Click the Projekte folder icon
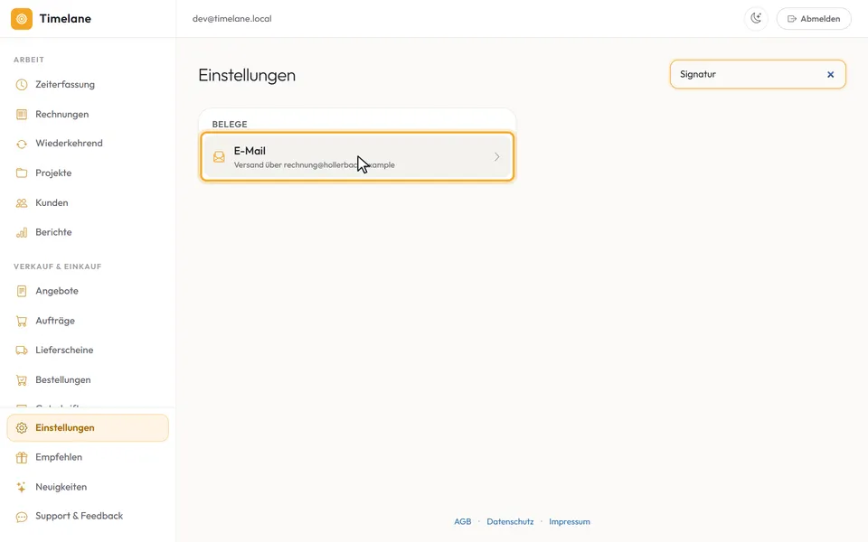 [x=22, y=173]
